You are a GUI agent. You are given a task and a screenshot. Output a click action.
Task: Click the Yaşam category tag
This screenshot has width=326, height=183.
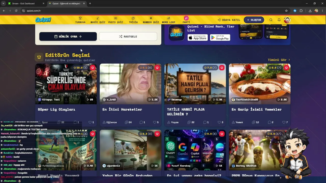point(173,122)
